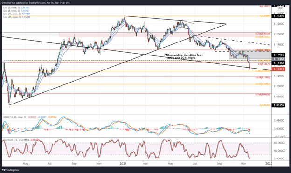The width and height of the screenshot is (291, 173).
Task: Click the gray shaded range box near 1.15
Action: (x=250, y=55)
